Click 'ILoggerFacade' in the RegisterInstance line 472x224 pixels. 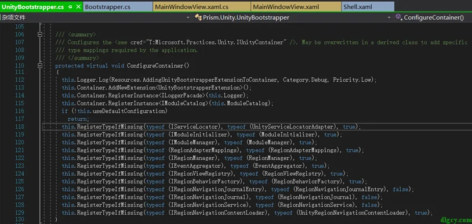[x=181, y=95]
